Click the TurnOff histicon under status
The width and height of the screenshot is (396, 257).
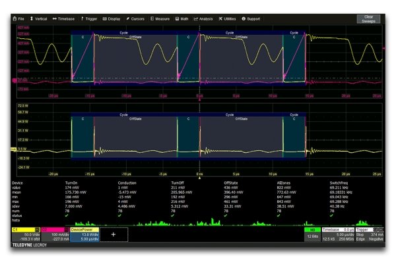point(197,222)
